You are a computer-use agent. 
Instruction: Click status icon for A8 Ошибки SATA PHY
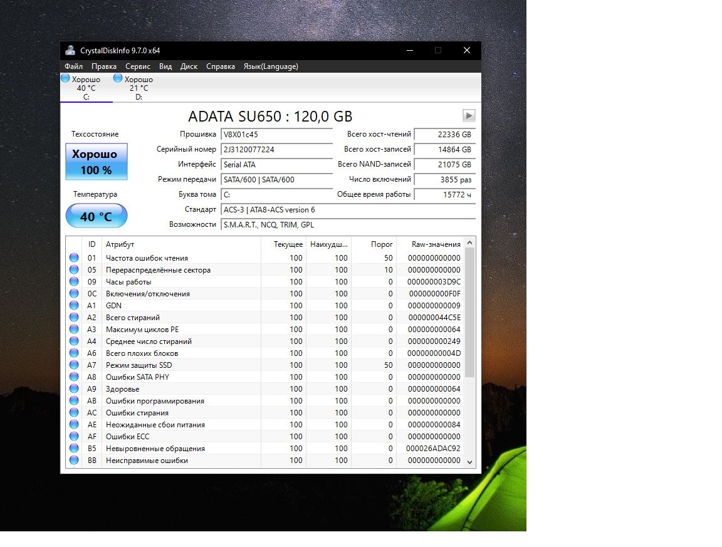coord(74,377)
